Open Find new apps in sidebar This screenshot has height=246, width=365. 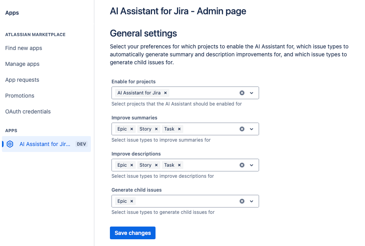pos(23,48)
